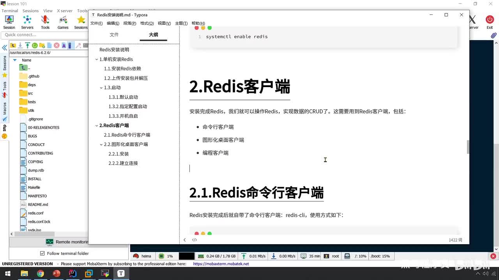Refresh the SFTP folder with green icon

(35, 45)
